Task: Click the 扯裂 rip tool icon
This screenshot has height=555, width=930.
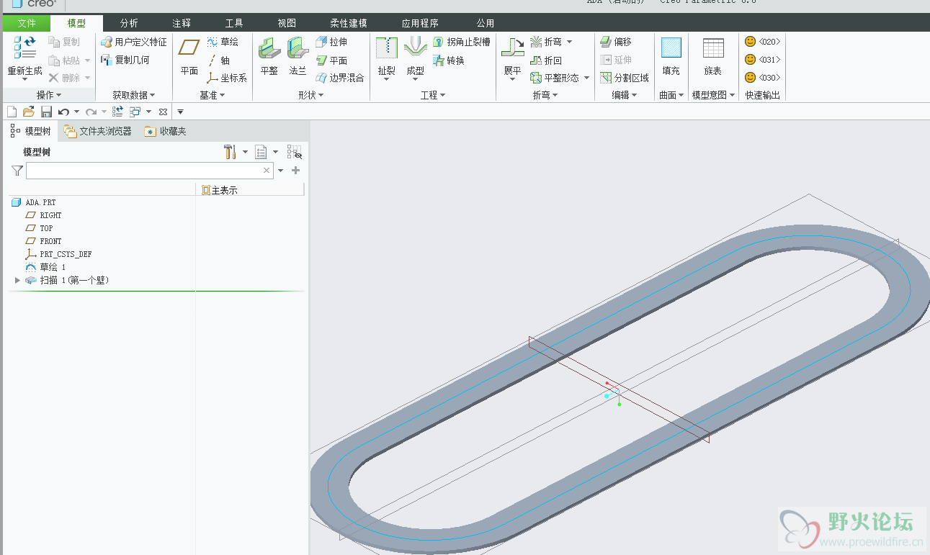Action: (387, 48)
